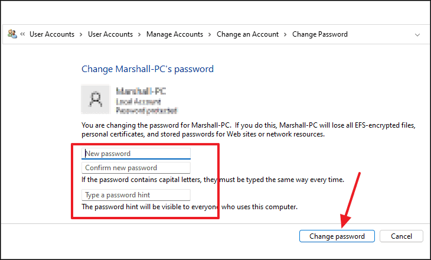This screenshot has width=431, height=260.
Task: Select the Type a password hint box
Action: point(136,195)
